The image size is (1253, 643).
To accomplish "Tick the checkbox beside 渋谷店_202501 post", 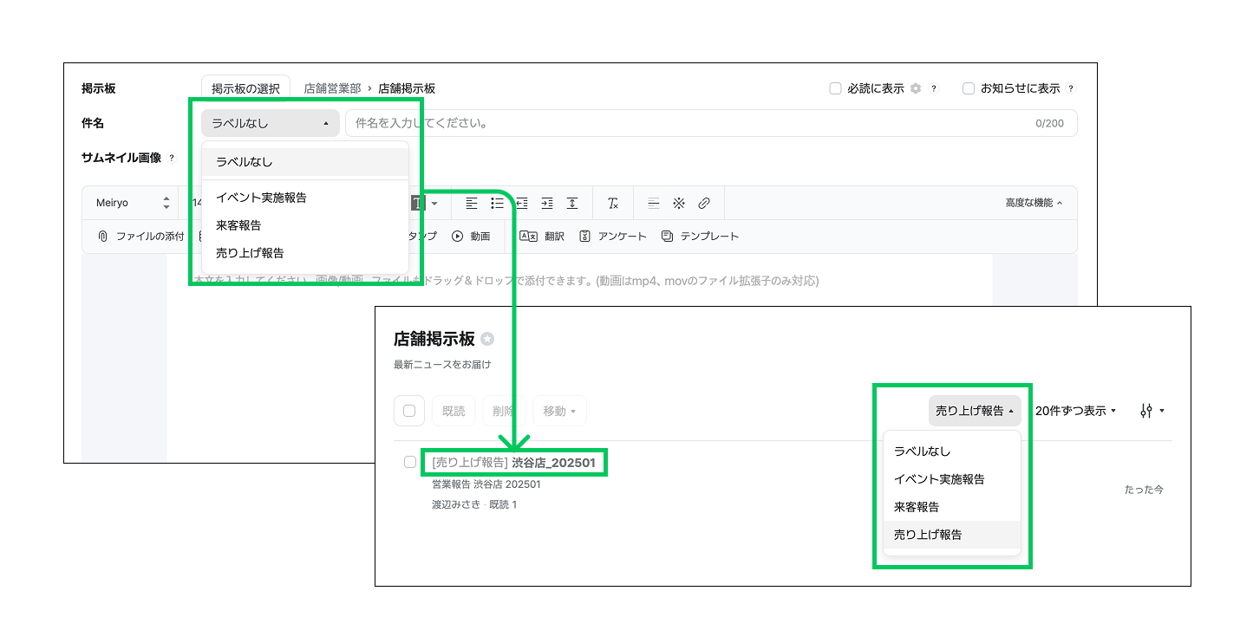I will coord(410,462).
